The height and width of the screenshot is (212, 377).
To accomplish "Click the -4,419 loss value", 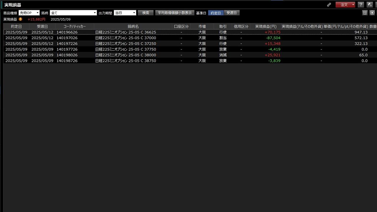I will pyautogui.click(x=274, y=49).
